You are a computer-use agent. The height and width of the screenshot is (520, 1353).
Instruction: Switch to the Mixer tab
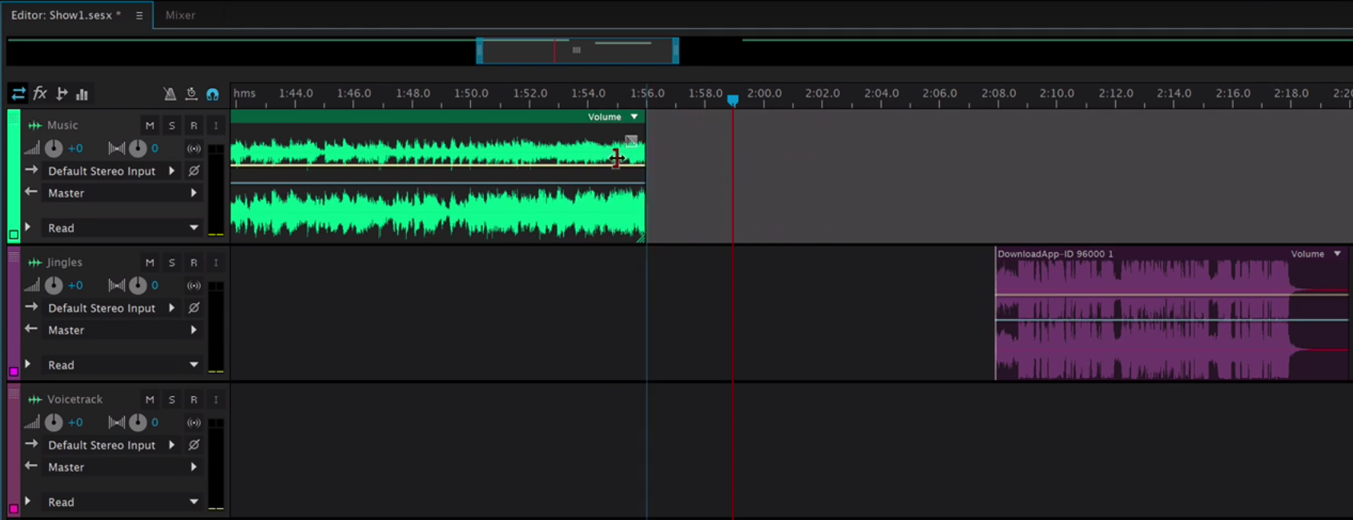click(180, 14)
